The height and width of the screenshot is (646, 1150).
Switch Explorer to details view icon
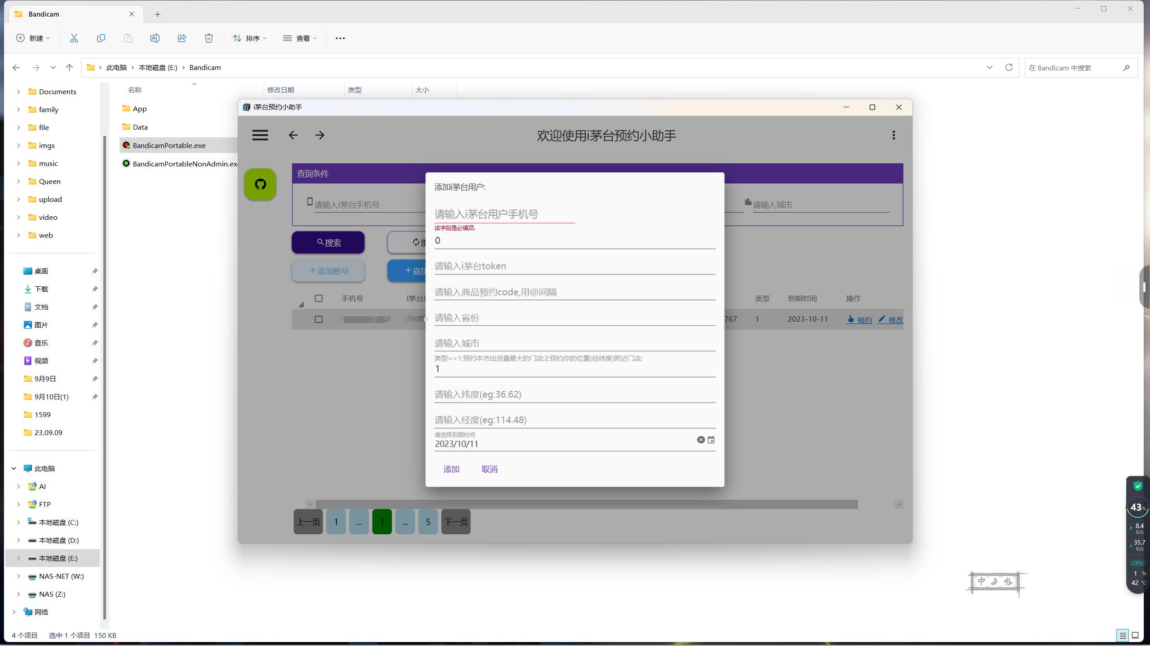pyautogui.click(x=1123, y=635)
